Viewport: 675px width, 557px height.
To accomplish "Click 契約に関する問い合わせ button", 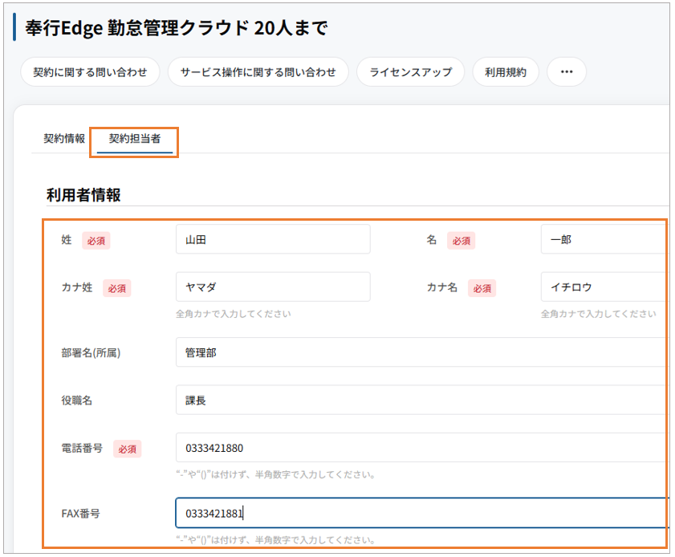I will tap(90, 72).
